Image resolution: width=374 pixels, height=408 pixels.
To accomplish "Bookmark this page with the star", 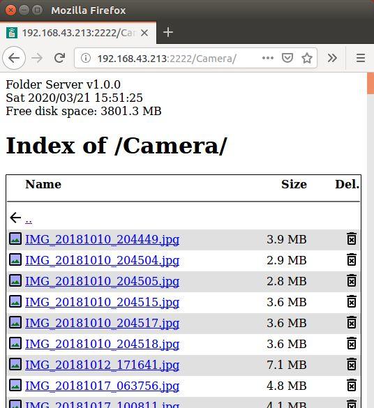I will tap(307, 58).
